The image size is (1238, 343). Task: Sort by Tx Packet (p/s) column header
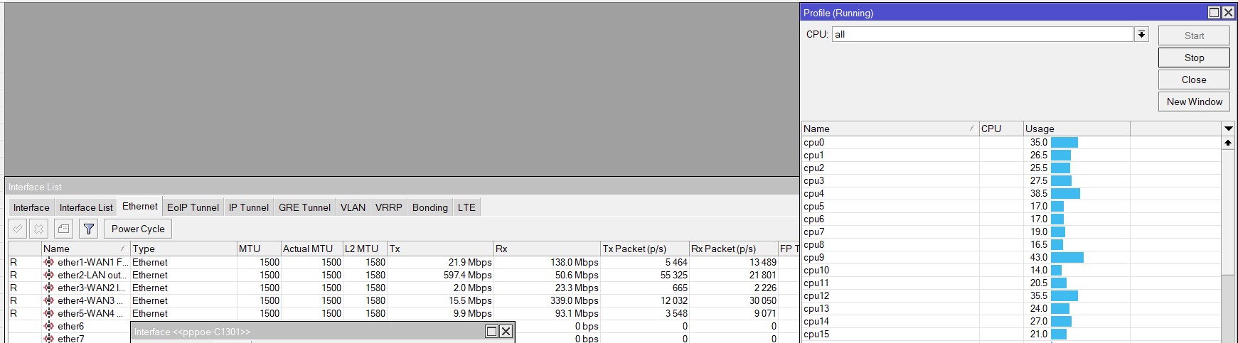click(x=644, y=249)
